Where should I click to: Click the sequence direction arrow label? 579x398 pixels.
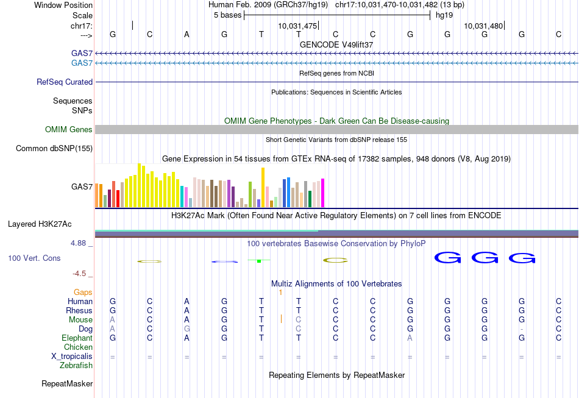(87, 36)
